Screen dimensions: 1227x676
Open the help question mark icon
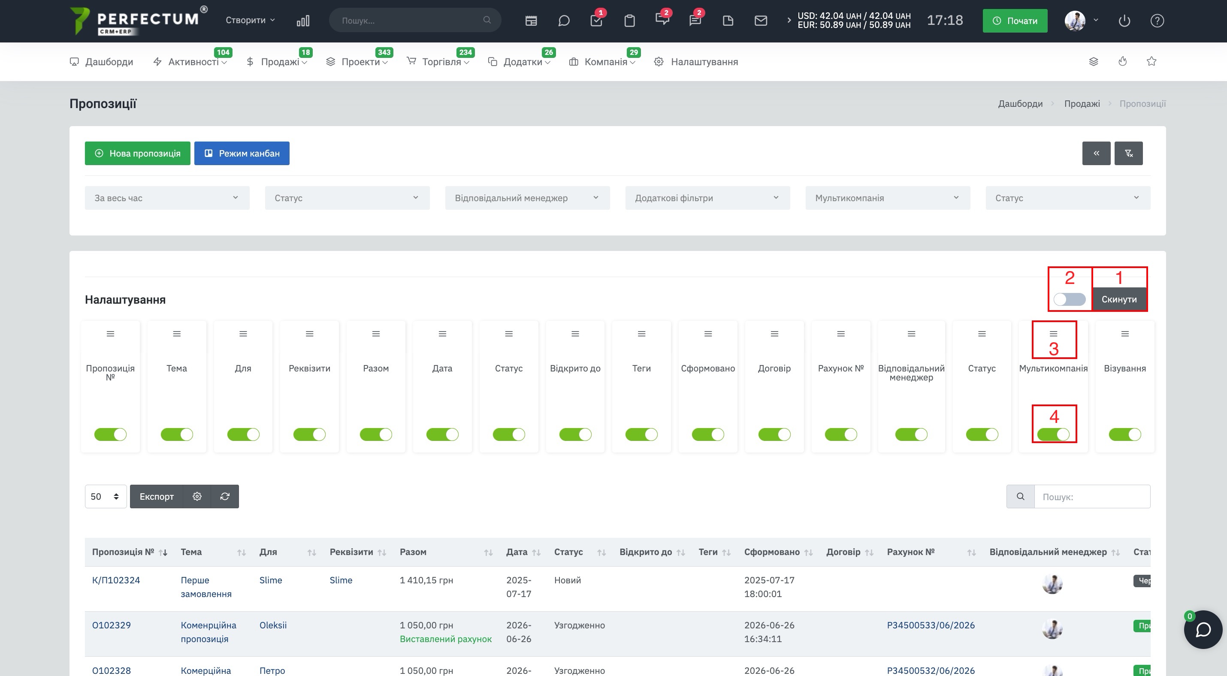pyautogui.click(x=1157, y=21)
